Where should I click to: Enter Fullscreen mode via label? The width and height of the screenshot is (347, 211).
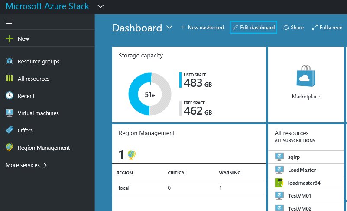point(331,27)
